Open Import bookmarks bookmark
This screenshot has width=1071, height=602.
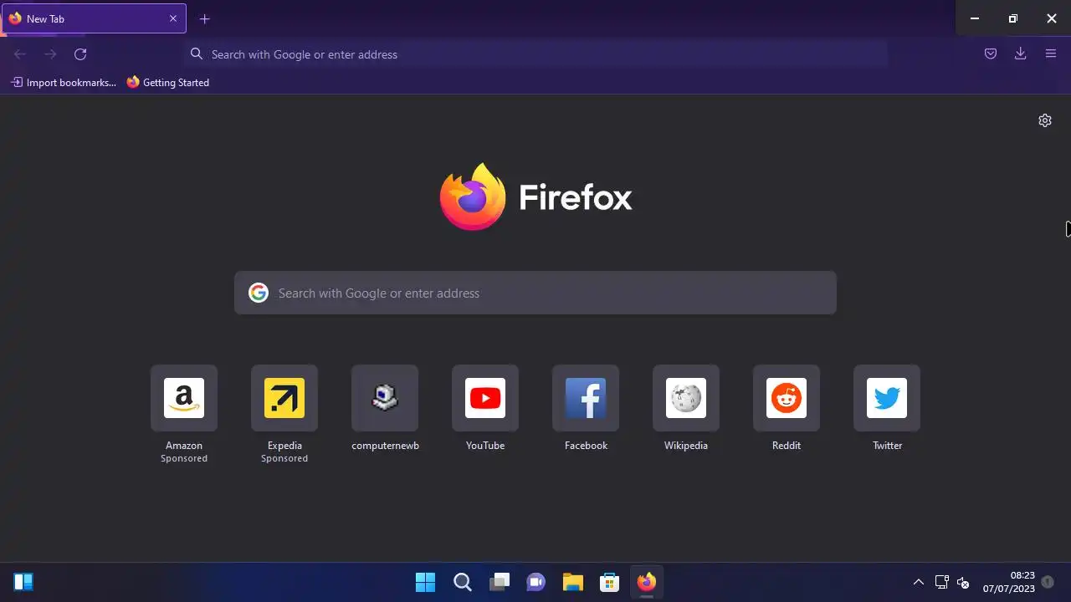[x=64, y=83]
